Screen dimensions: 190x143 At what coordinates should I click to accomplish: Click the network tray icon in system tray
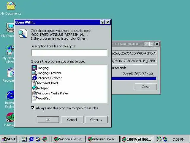point(159,139)
